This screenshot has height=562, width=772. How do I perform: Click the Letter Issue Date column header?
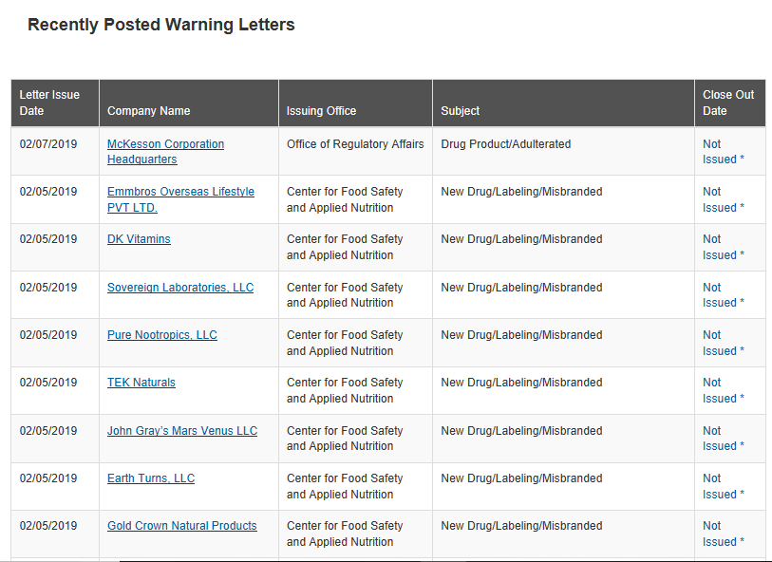[50, 103]
